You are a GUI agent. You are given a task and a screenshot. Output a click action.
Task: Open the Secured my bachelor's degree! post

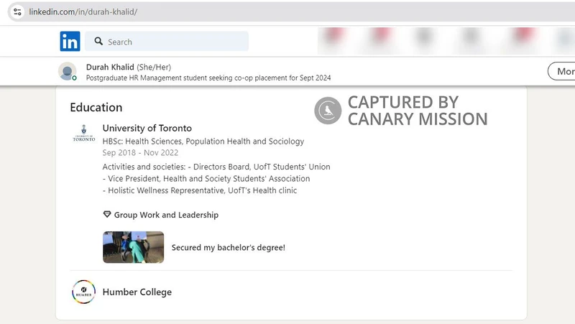(x=228, y=247)
